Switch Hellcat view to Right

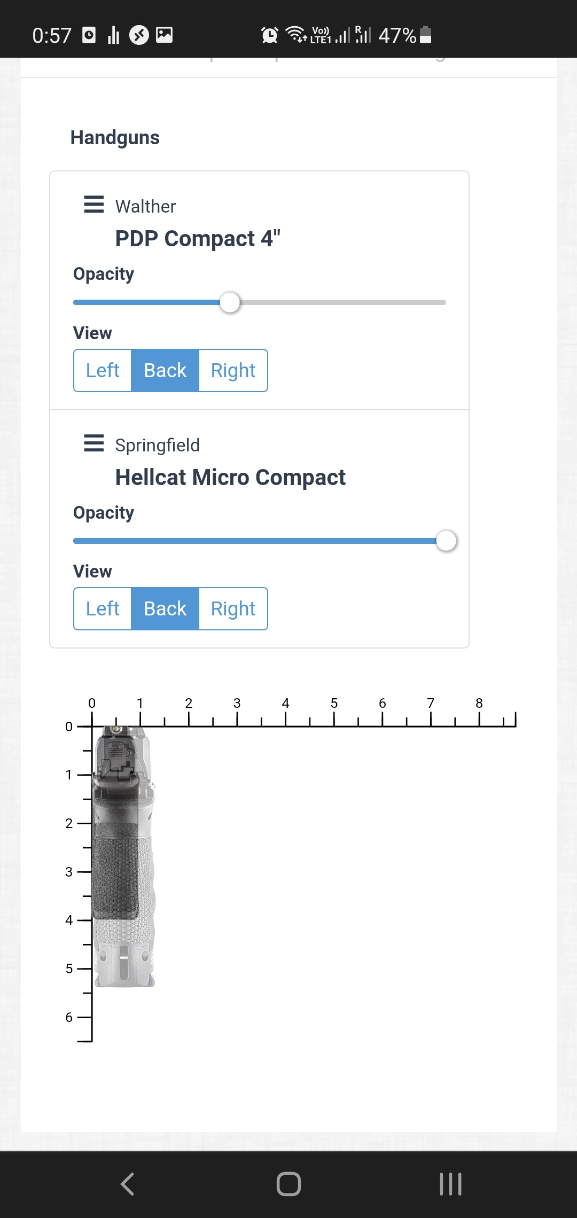233,608
